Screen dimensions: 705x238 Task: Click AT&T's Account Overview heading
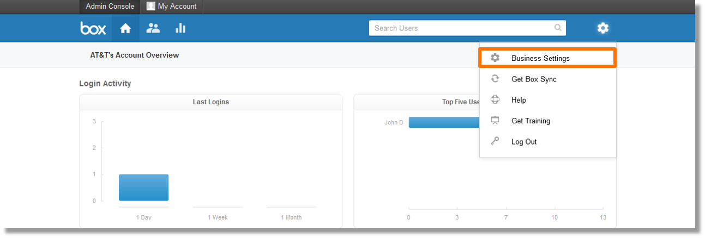(135, 55)
